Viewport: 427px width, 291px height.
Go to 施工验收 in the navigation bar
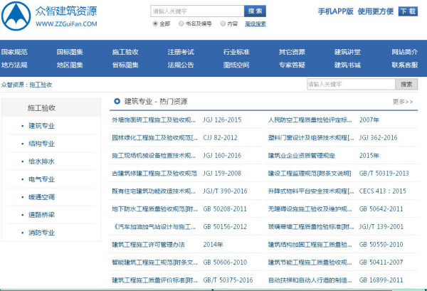pyautogui.click(x=125, y=52)
